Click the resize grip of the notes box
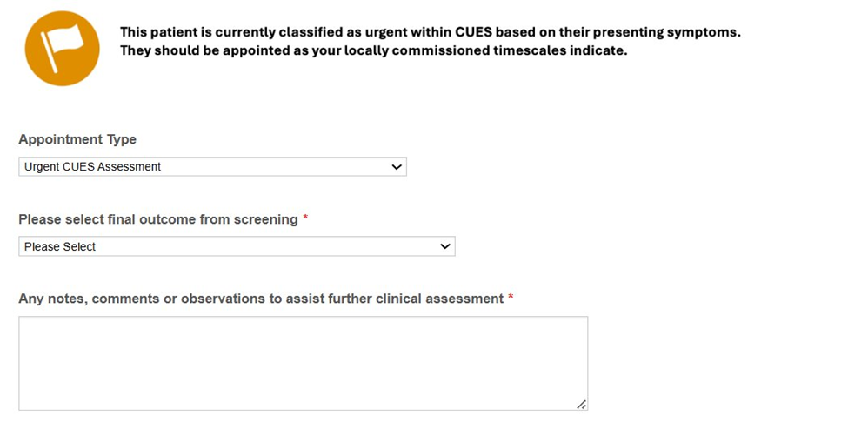Image resolution: width=848 pixels, height=443 pixels. coord(582,405)
